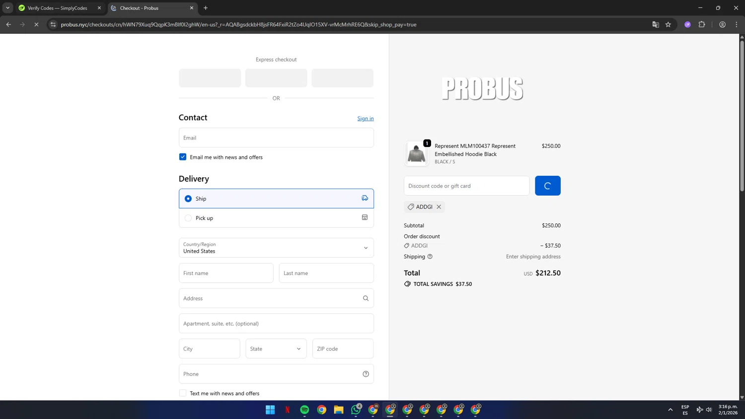Screen dimensions: 745x419
Task: Open Spotify from the taskbar
Action: [304, 410]
